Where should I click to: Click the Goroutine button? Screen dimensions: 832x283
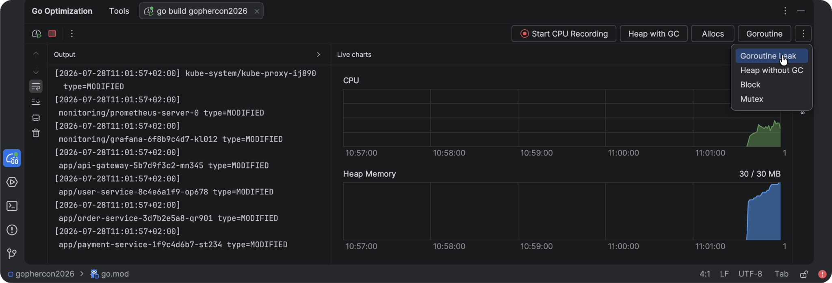pyautogui.click(x=764, y=34)
